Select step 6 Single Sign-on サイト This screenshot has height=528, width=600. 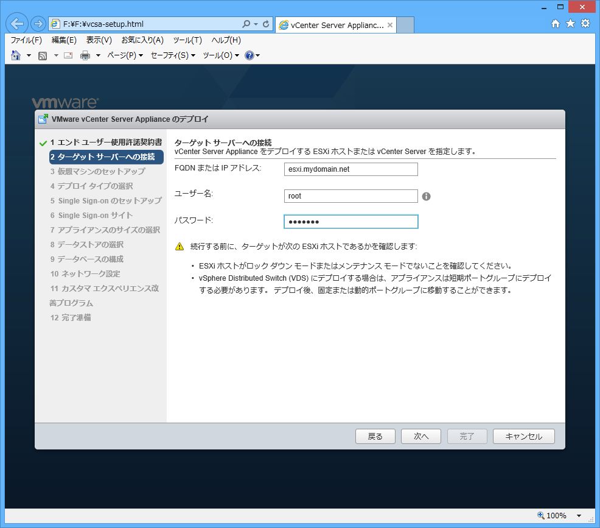point(91,215)
